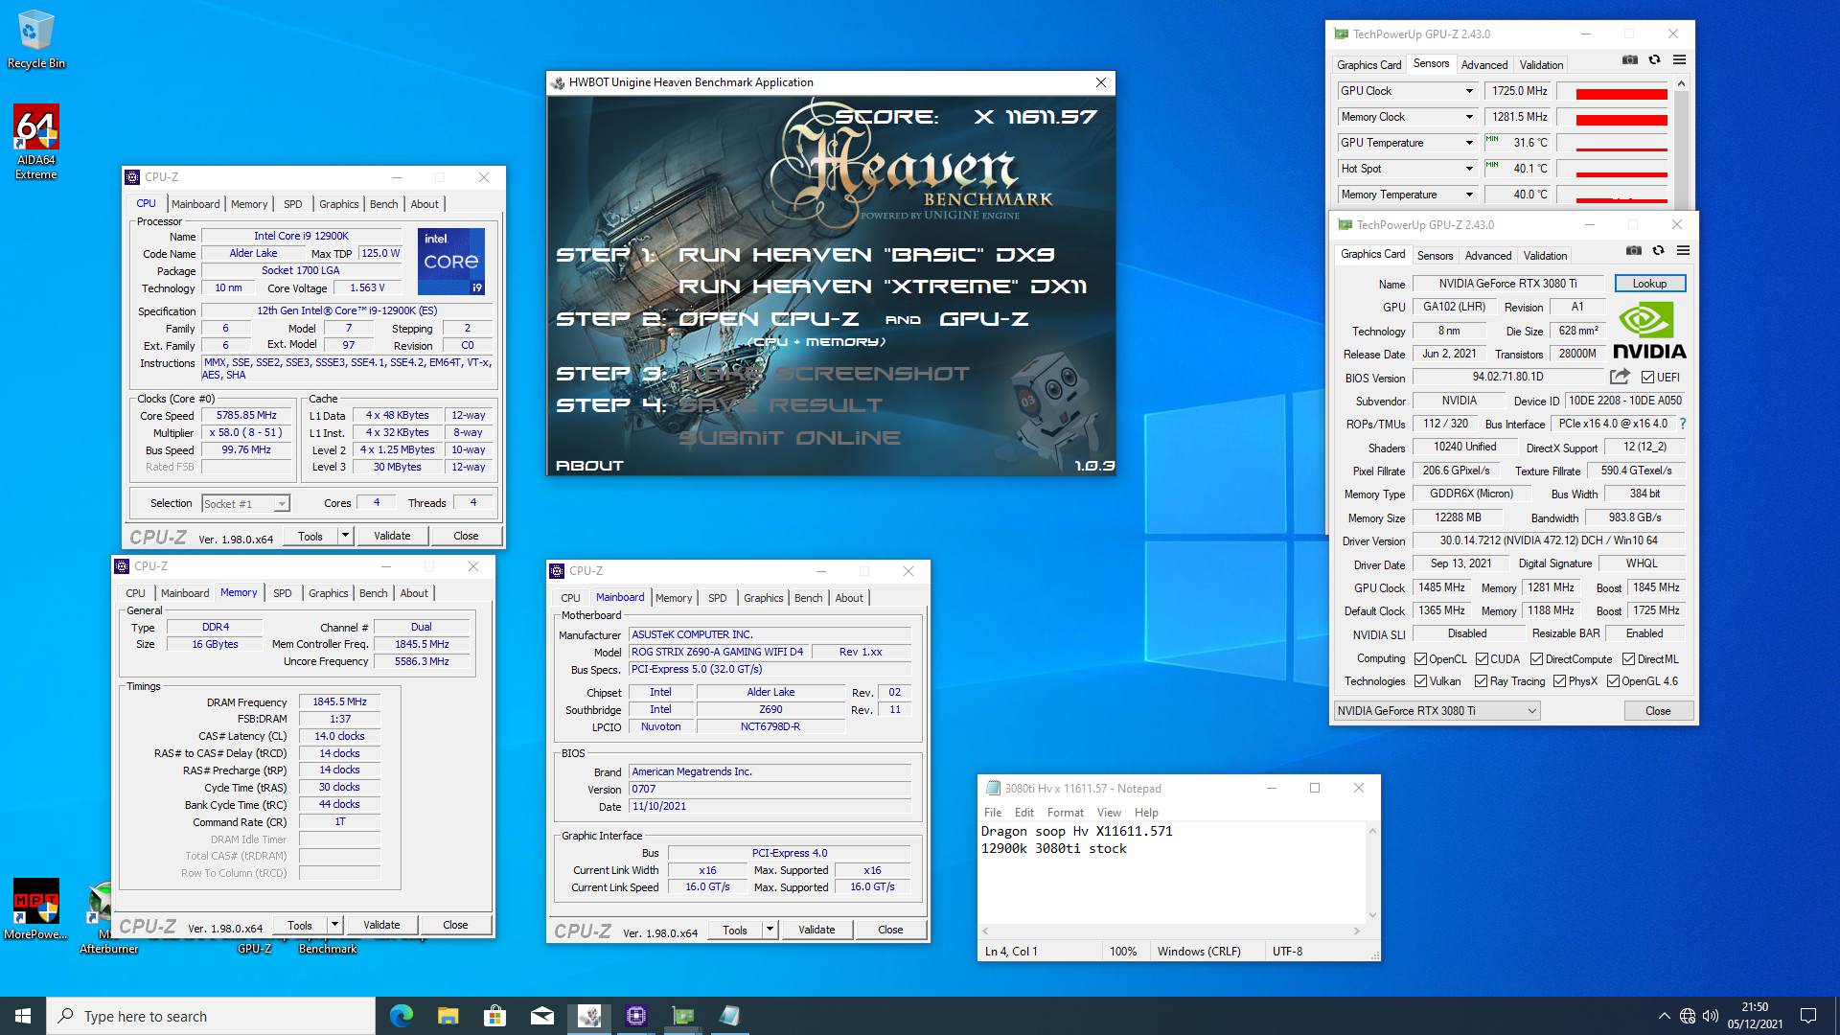Toggle the CUDA checkbox
The image size is (1840, 1035).
[x=1482, y=658]
